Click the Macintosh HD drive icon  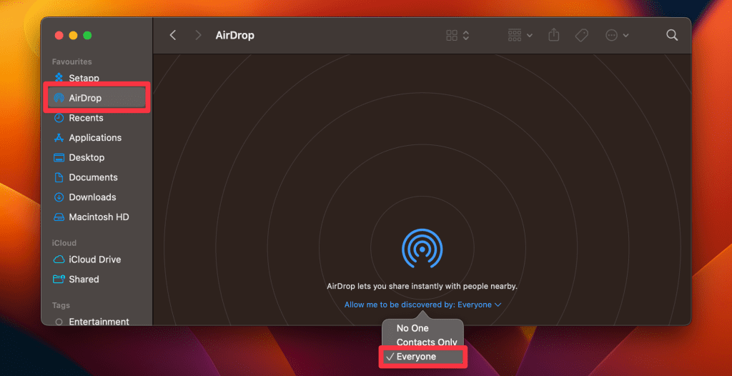(x=59, y=217)
